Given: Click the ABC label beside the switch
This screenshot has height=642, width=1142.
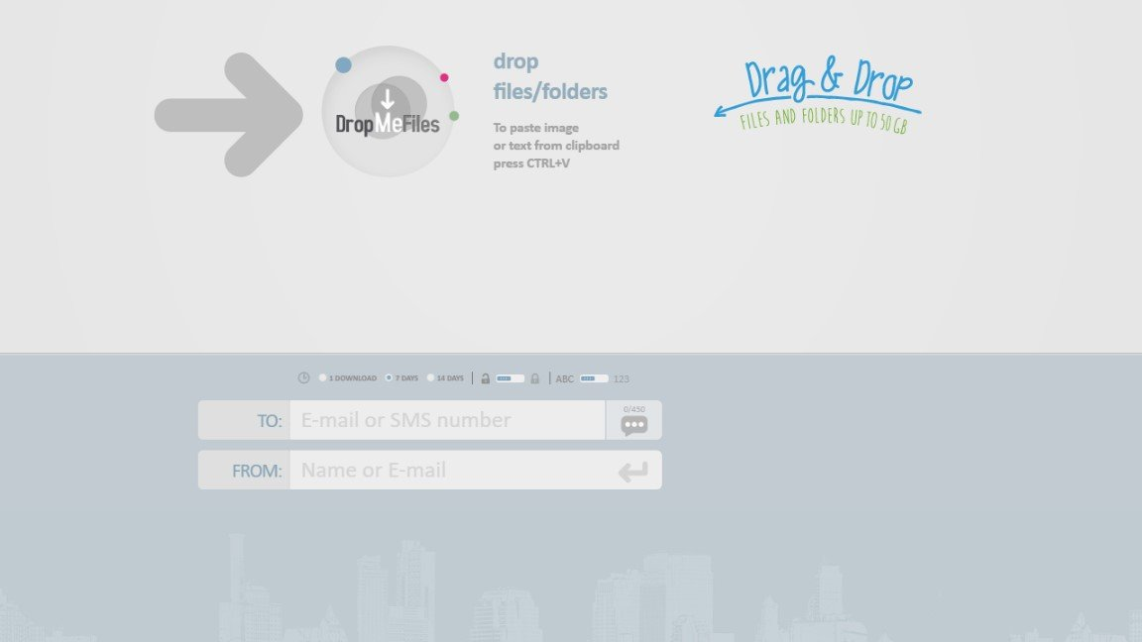Looking at the screenshot, I should (x=565, y=378).
